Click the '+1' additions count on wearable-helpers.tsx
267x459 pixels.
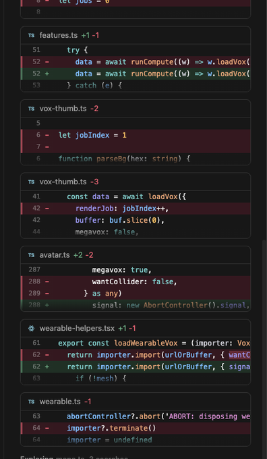click(x=122, y=328)
